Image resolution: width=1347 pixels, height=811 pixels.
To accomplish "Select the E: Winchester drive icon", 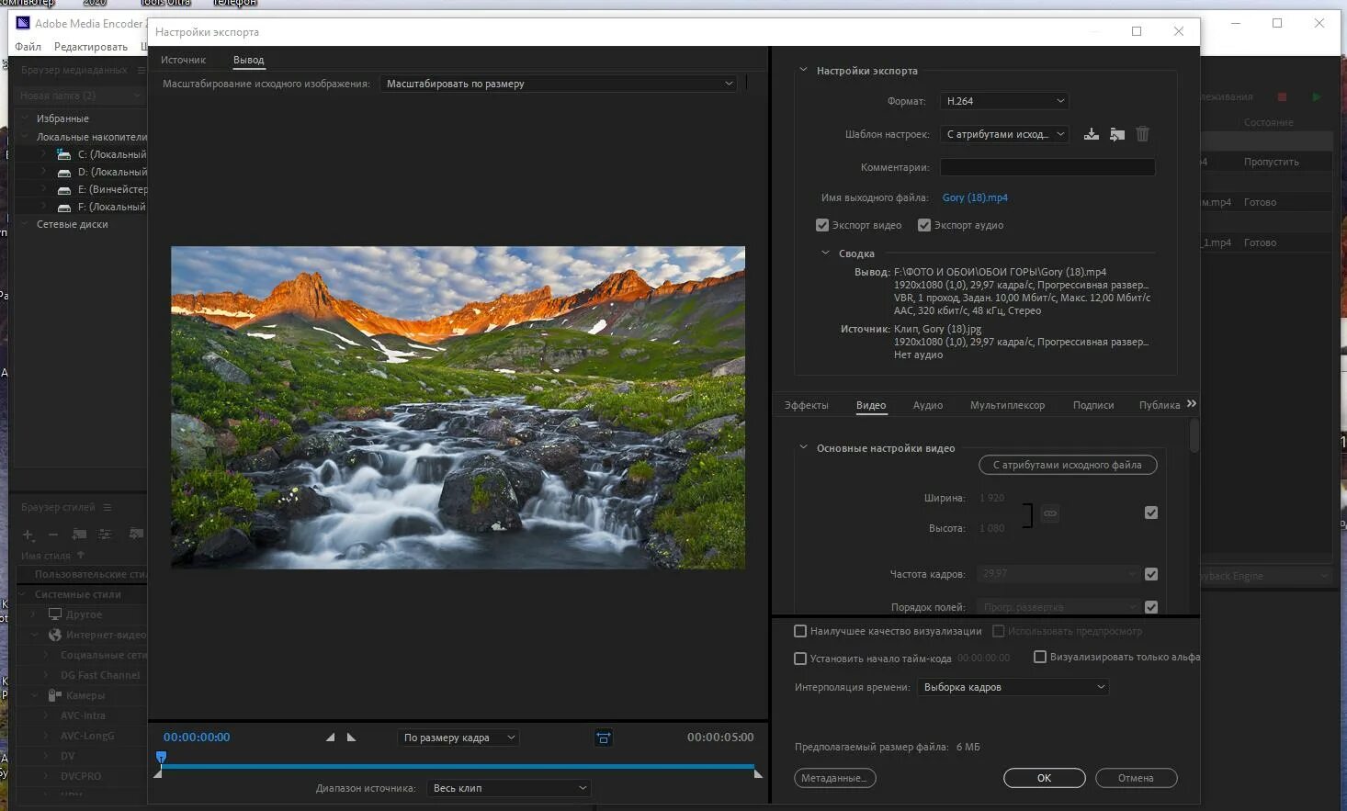I will (x=64, y=189).
